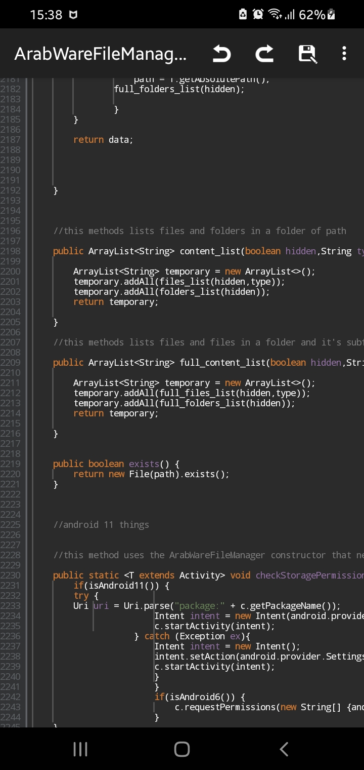
Task: Tap line number 2198 in the gutter
Action: pos(12,251)
